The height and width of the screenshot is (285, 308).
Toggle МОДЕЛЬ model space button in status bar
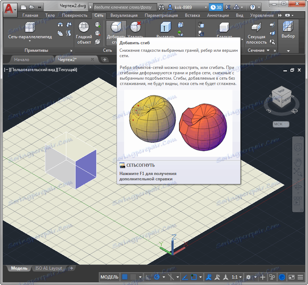tap(109, 277)
